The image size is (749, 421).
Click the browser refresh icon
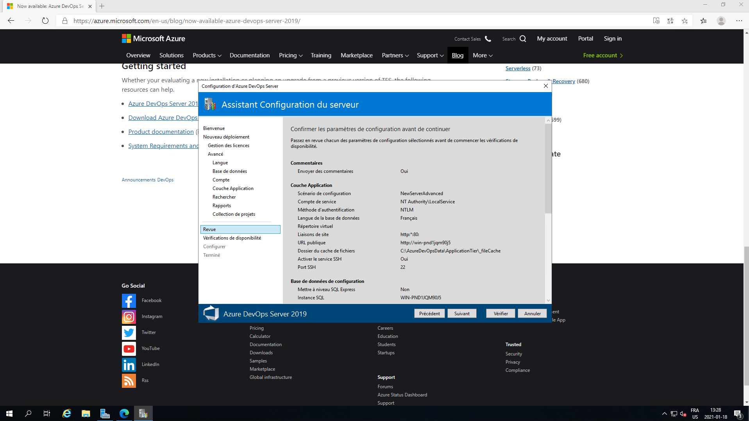45,21
